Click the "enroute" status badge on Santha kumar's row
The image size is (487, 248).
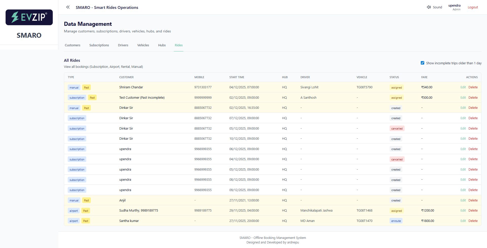(x=396, y=221)
